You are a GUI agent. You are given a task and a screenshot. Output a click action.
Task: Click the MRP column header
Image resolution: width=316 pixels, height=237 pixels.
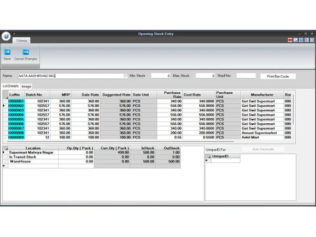pos(61,95)
